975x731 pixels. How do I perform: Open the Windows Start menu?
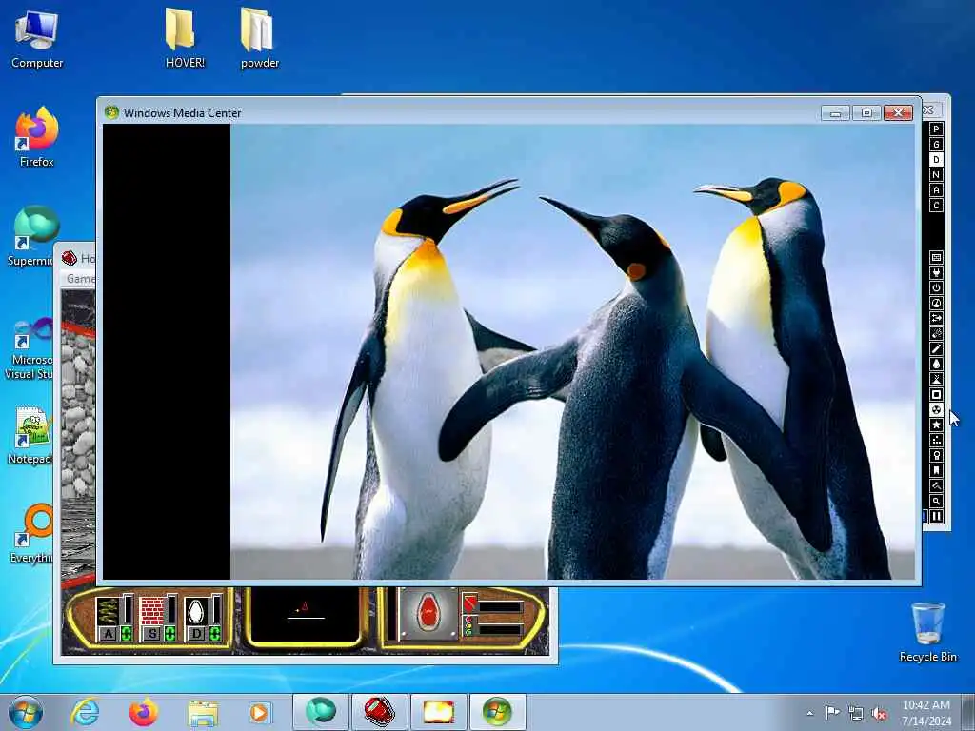click(26, 712)
